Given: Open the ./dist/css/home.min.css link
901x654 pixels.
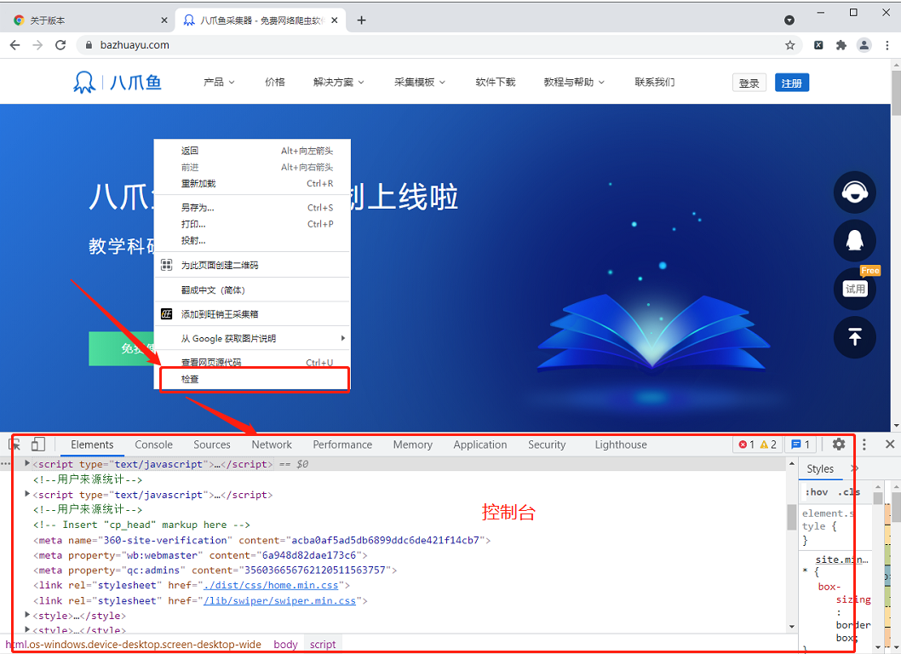Looking at the screenshot, I should pos(271,585).
